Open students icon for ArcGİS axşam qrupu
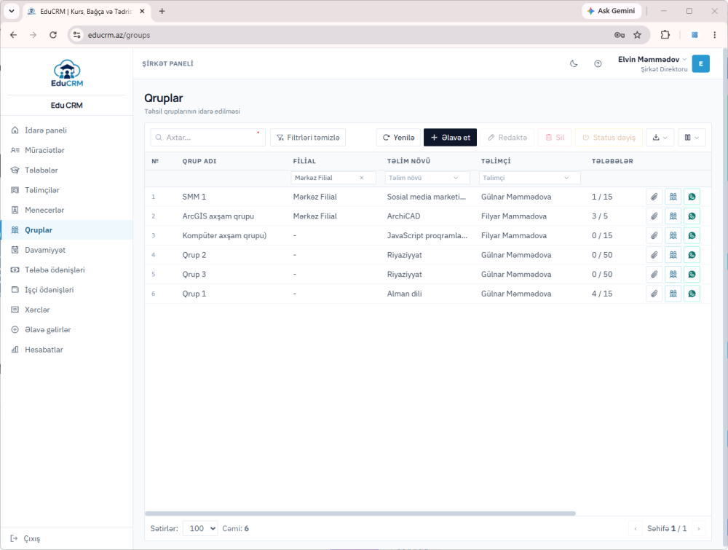Screen dimensions: 728x550 click(x=673, y=216)
